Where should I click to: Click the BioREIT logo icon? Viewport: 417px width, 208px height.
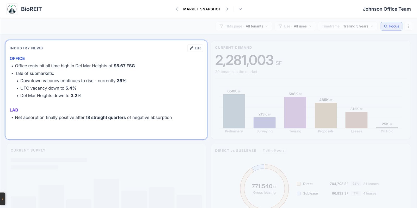coord(12,9)
